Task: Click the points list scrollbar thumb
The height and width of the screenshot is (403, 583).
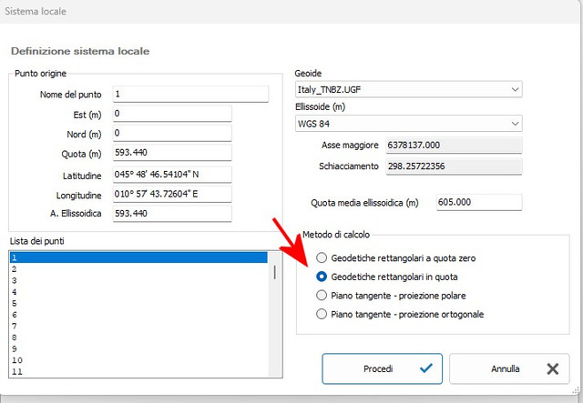Action: 275,272
